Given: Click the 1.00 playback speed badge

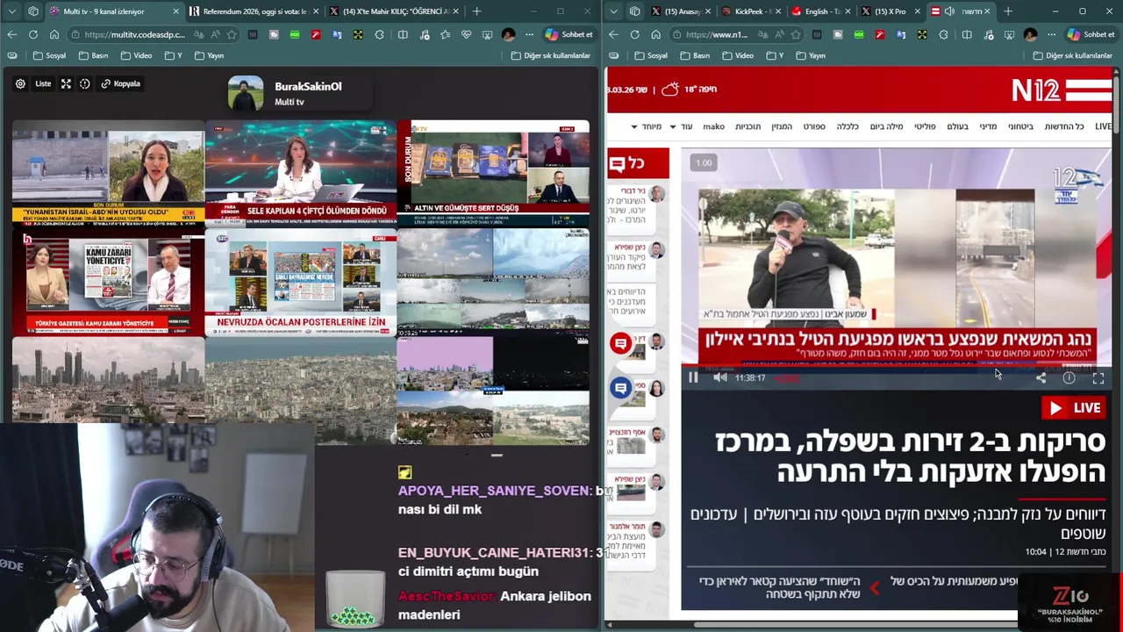Looking at the screenshot, I should [704, 162].
